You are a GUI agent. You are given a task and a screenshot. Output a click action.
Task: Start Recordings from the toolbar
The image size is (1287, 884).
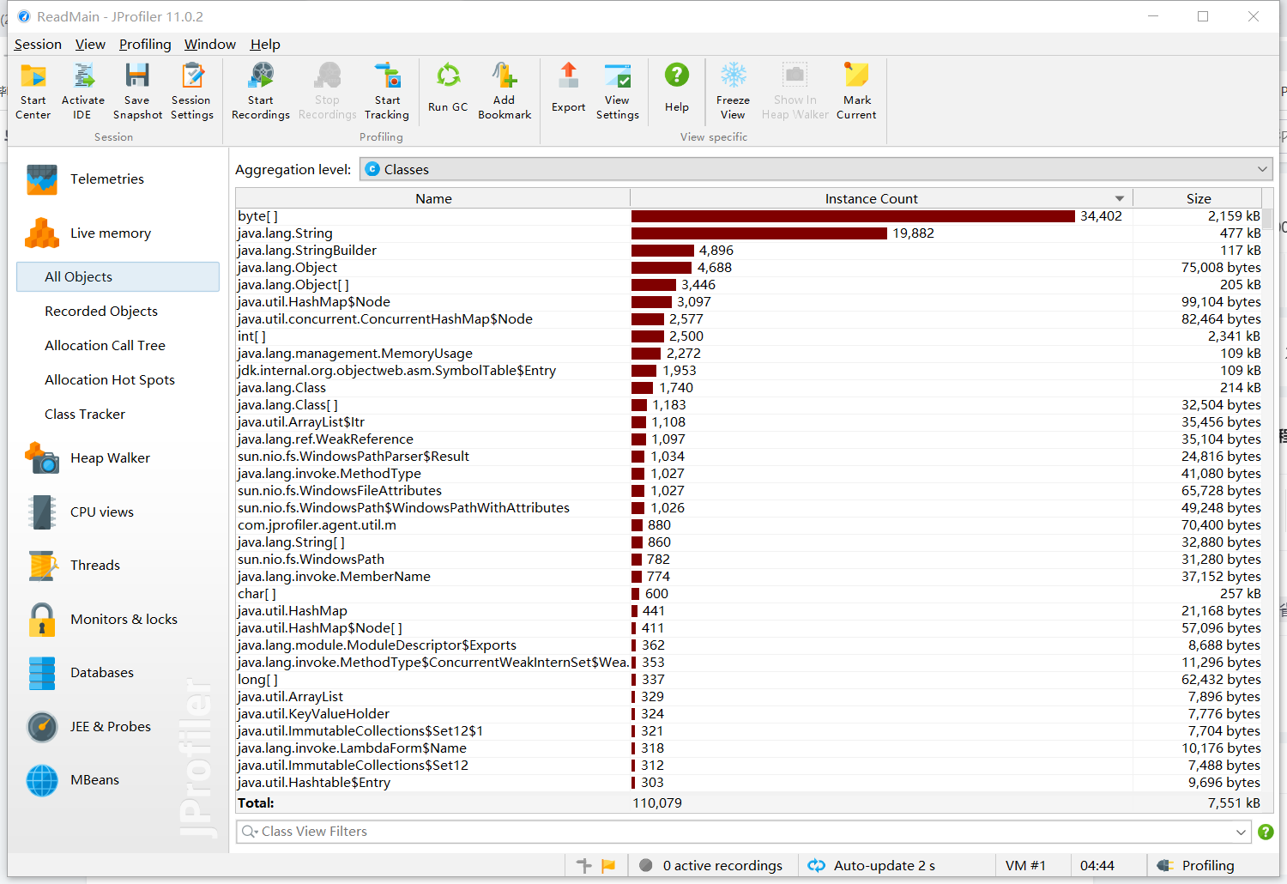coord(261,90)
